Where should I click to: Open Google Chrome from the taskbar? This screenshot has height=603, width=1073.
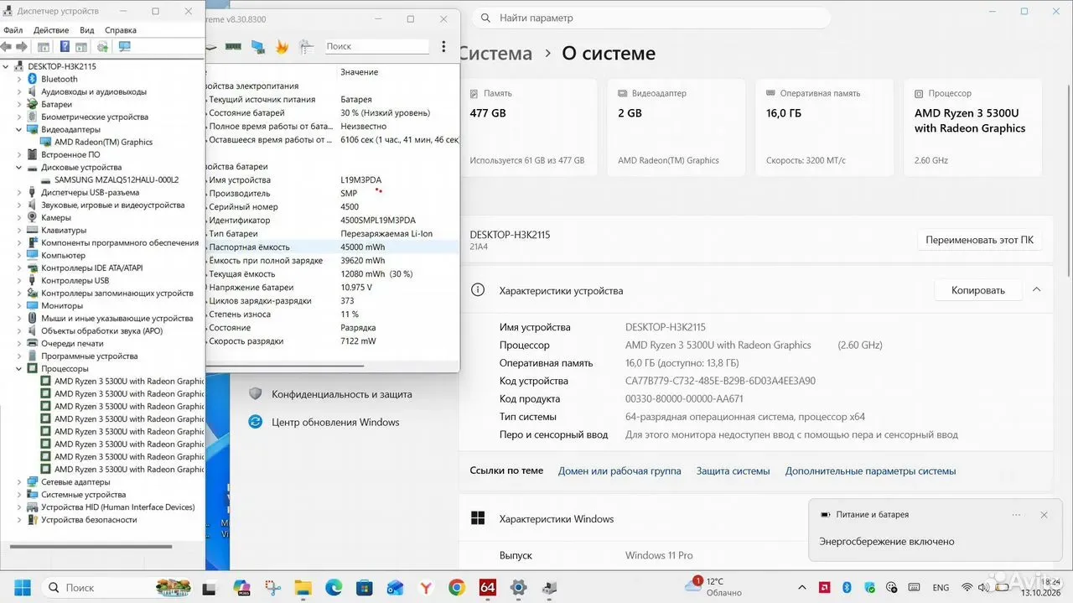[x=457, y=588]
